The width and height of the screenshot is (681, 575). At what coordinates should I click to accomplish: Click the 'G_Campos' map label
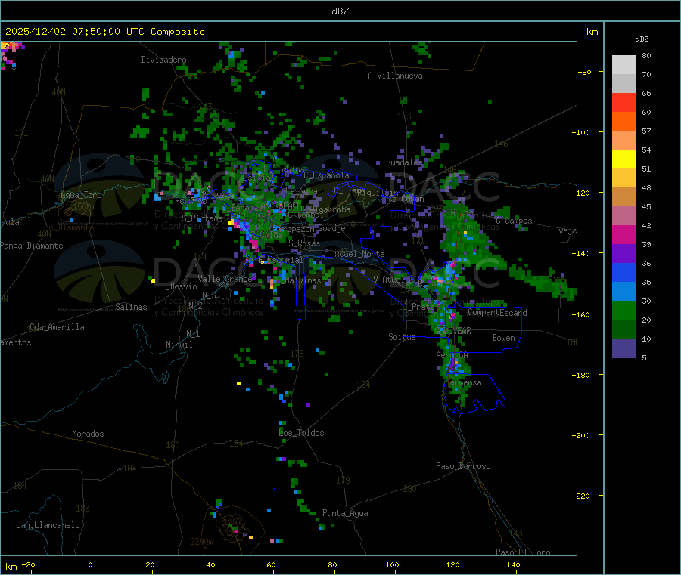coord(515,221)
